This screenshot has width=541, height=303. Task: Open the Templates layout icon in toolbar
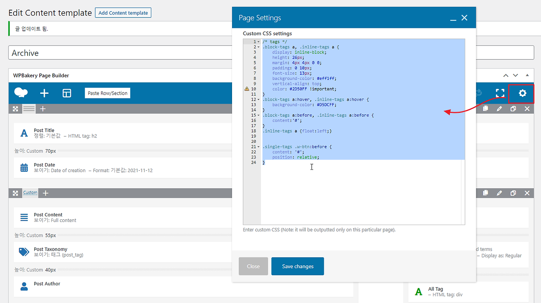tap(67, 93)
